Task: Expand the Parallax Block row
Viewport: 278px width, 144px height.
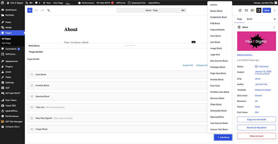Action: [117, 85]
